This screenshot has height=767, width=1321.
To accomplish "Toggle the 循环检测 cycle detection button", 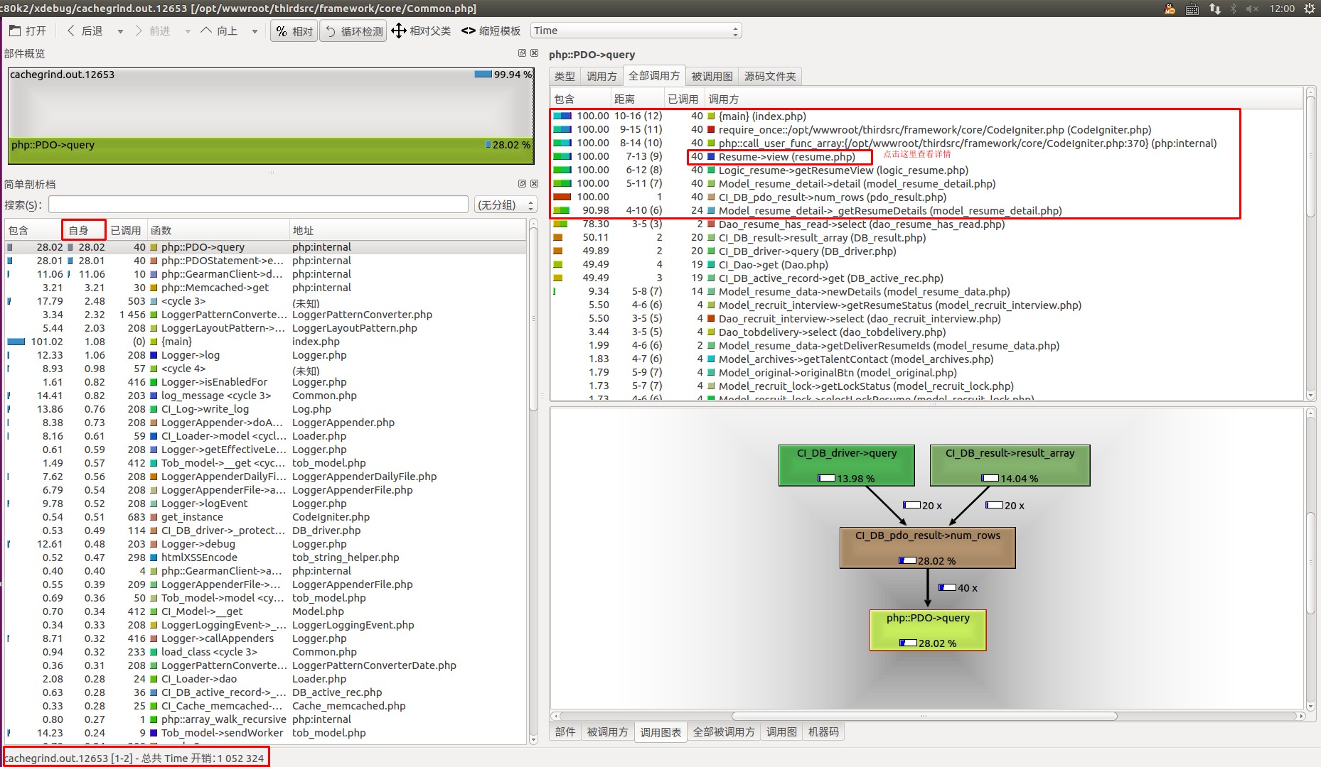I will click(x=353, y=31).
